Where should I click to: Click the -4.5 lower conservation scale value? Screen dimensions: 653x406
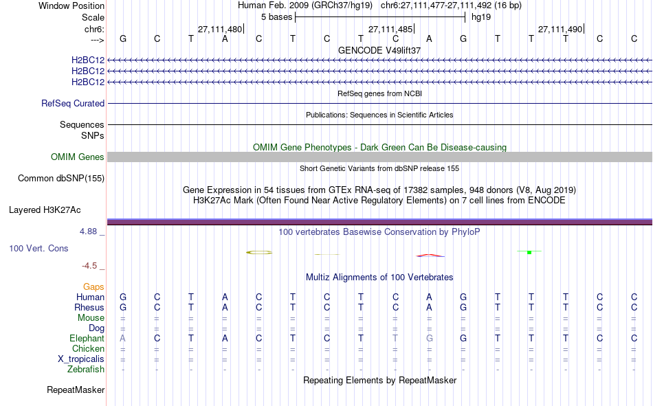(x=89, y=266)
